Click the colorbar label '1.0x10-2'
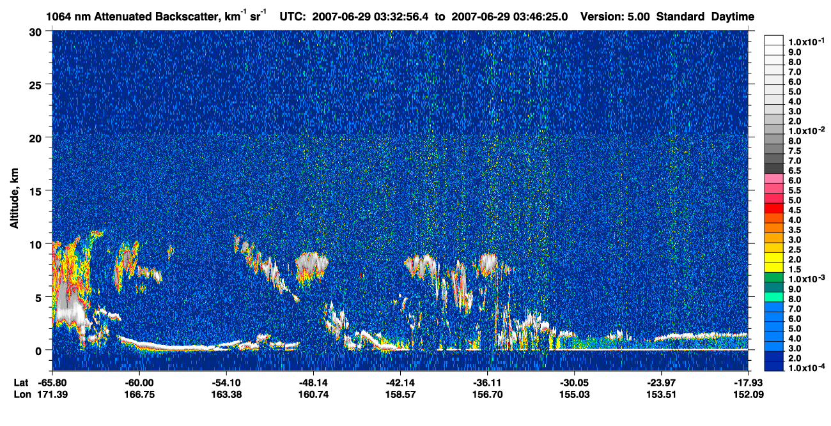Viewport: 831px width, 426px height. [805, 130]
